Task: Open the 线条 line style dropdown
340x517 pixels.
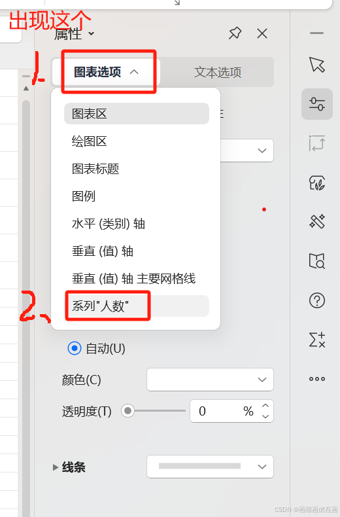Action: pyautogui.click(x=210, y=467)
